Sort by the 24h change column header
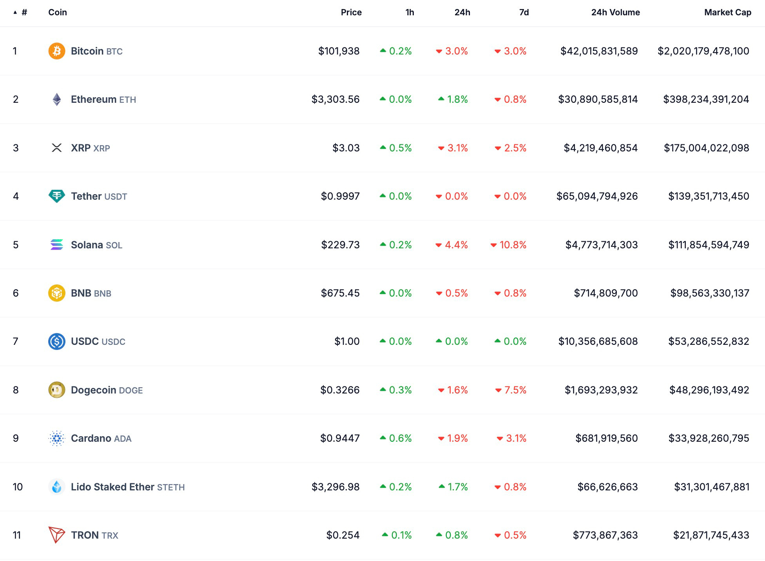765x561 pixels. [x=462, y=12]
